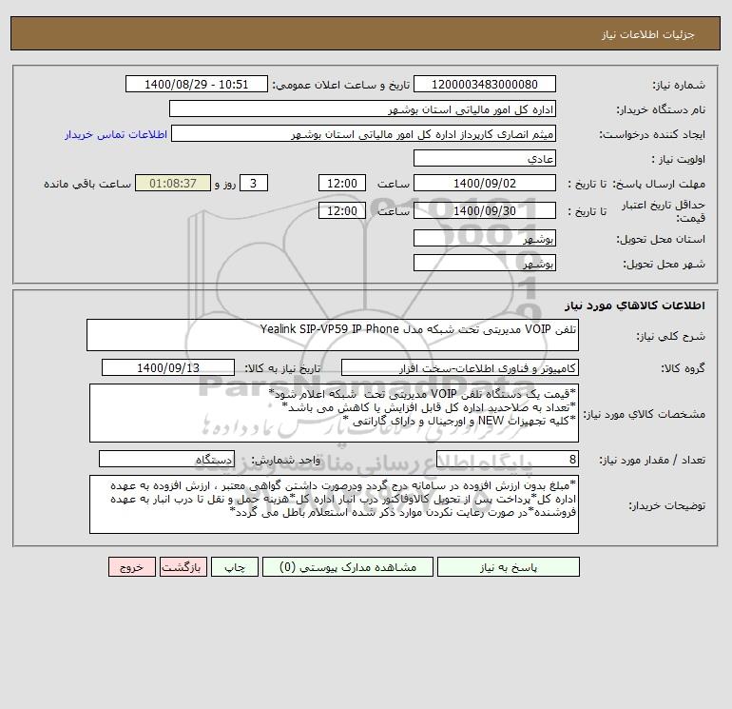Click the ایجاد کننده درخواست label
Viewport: 732px width, 709px height.
click(x=652, y=134)
